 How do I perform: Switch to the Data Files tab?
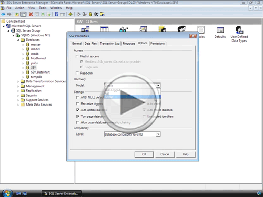coord(90,44)
